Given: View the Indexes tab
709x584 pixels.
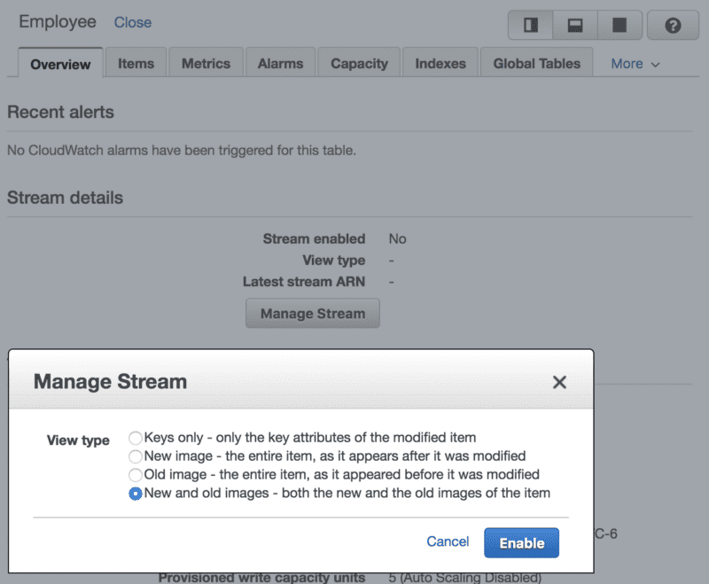Looking at the screenshot, I should tap(440, 64).
